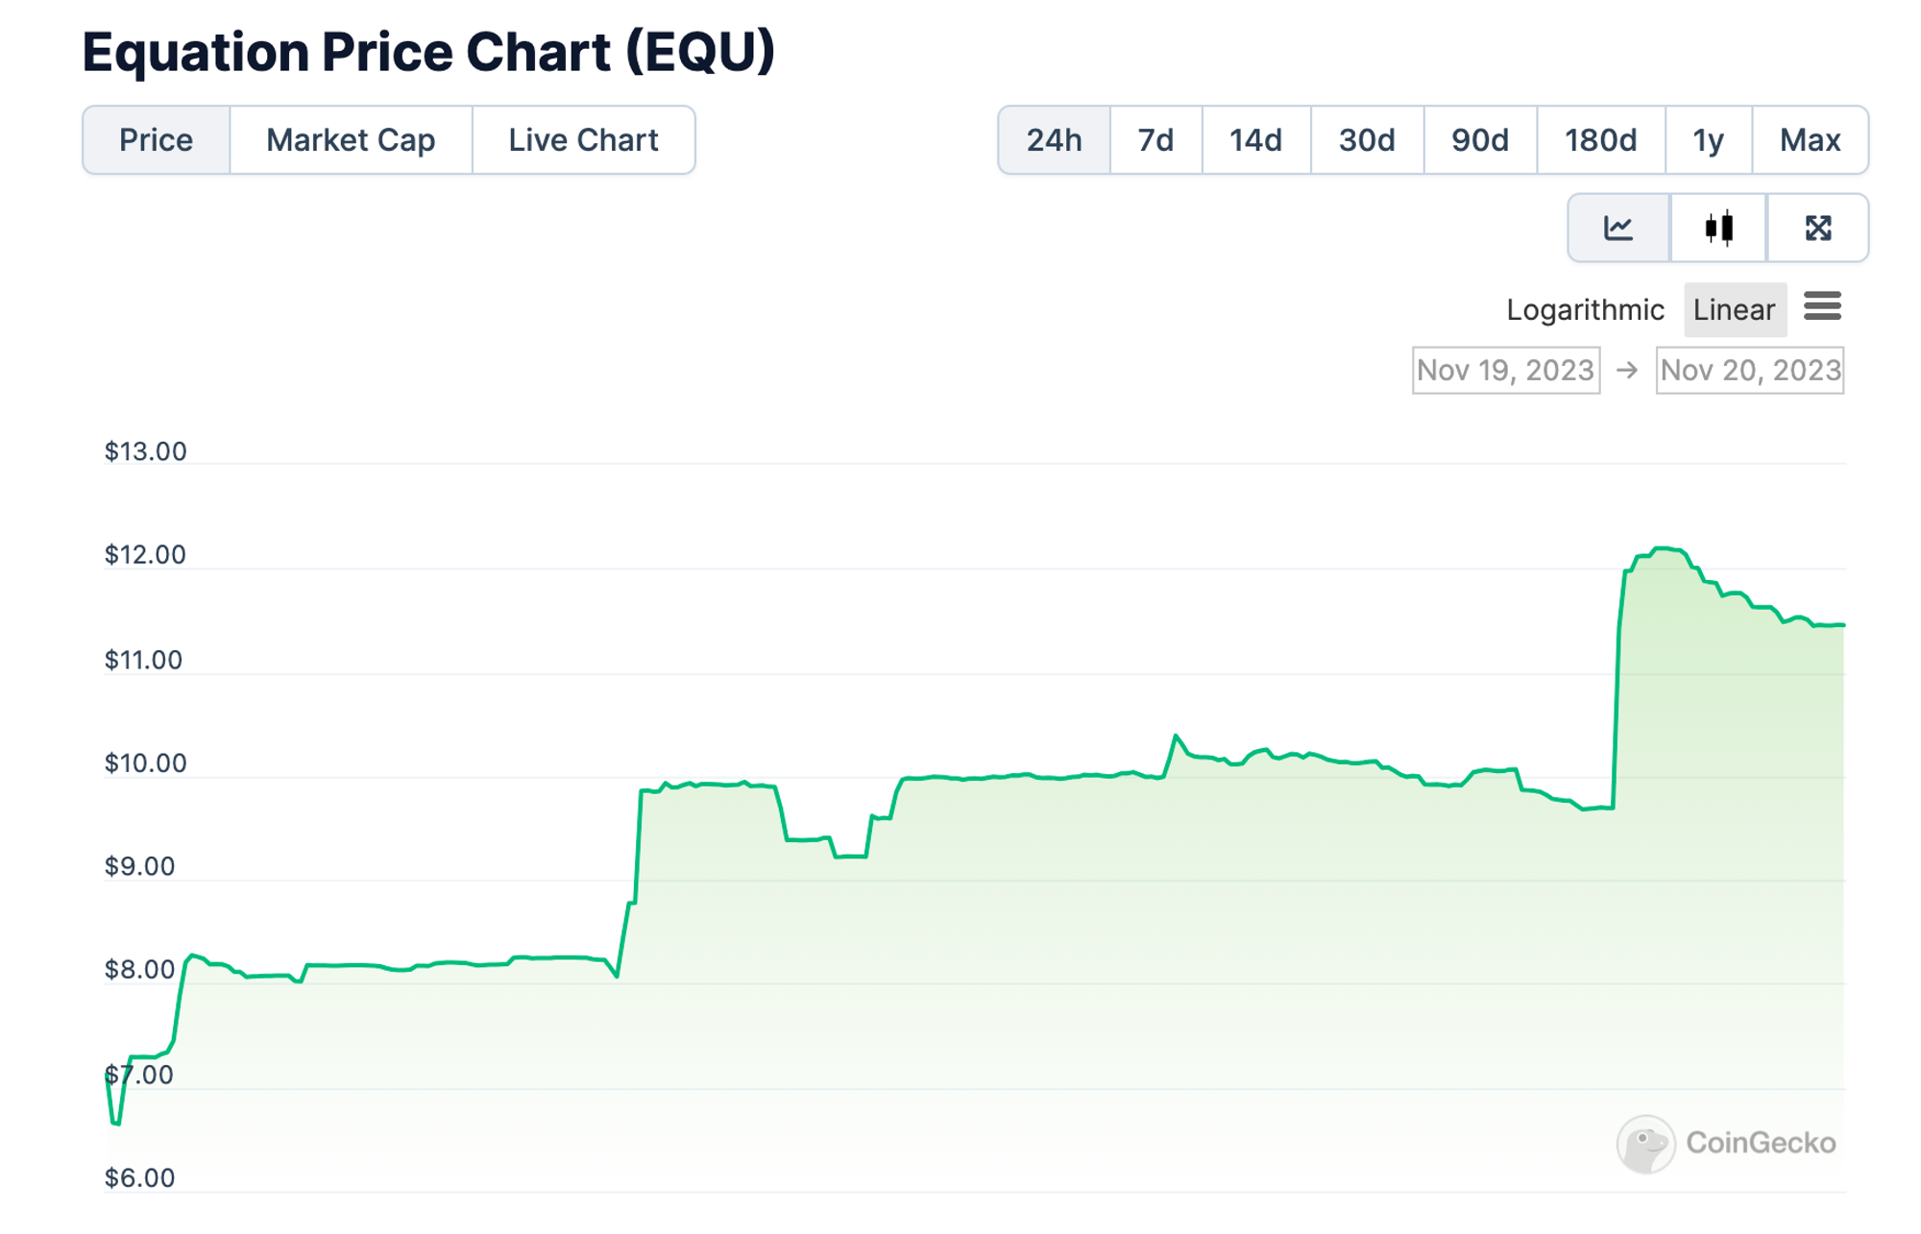This screenshot has width=1921, height=1234.
Task: Select the line chart view icon
Action: (x=1618, y=228)
